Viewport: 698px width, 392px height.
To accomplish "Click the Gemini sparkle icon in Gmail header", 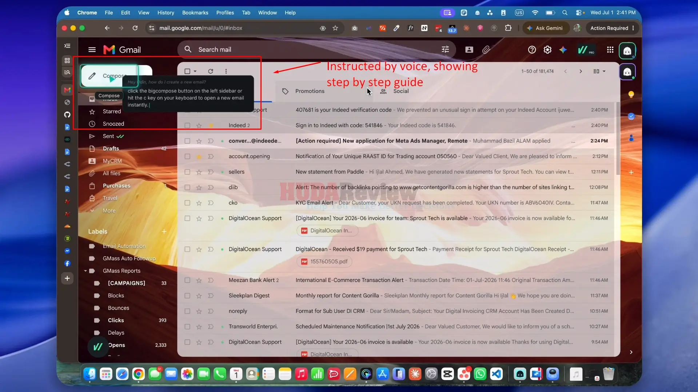I will pos(563,50).
